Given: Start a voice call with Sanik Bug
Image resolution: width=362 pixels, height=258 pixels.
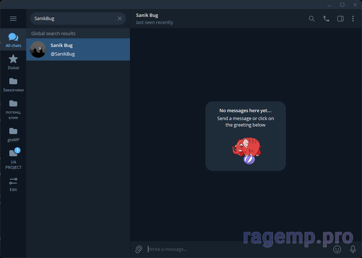Looking at the screenshot, I should (326, 19).
